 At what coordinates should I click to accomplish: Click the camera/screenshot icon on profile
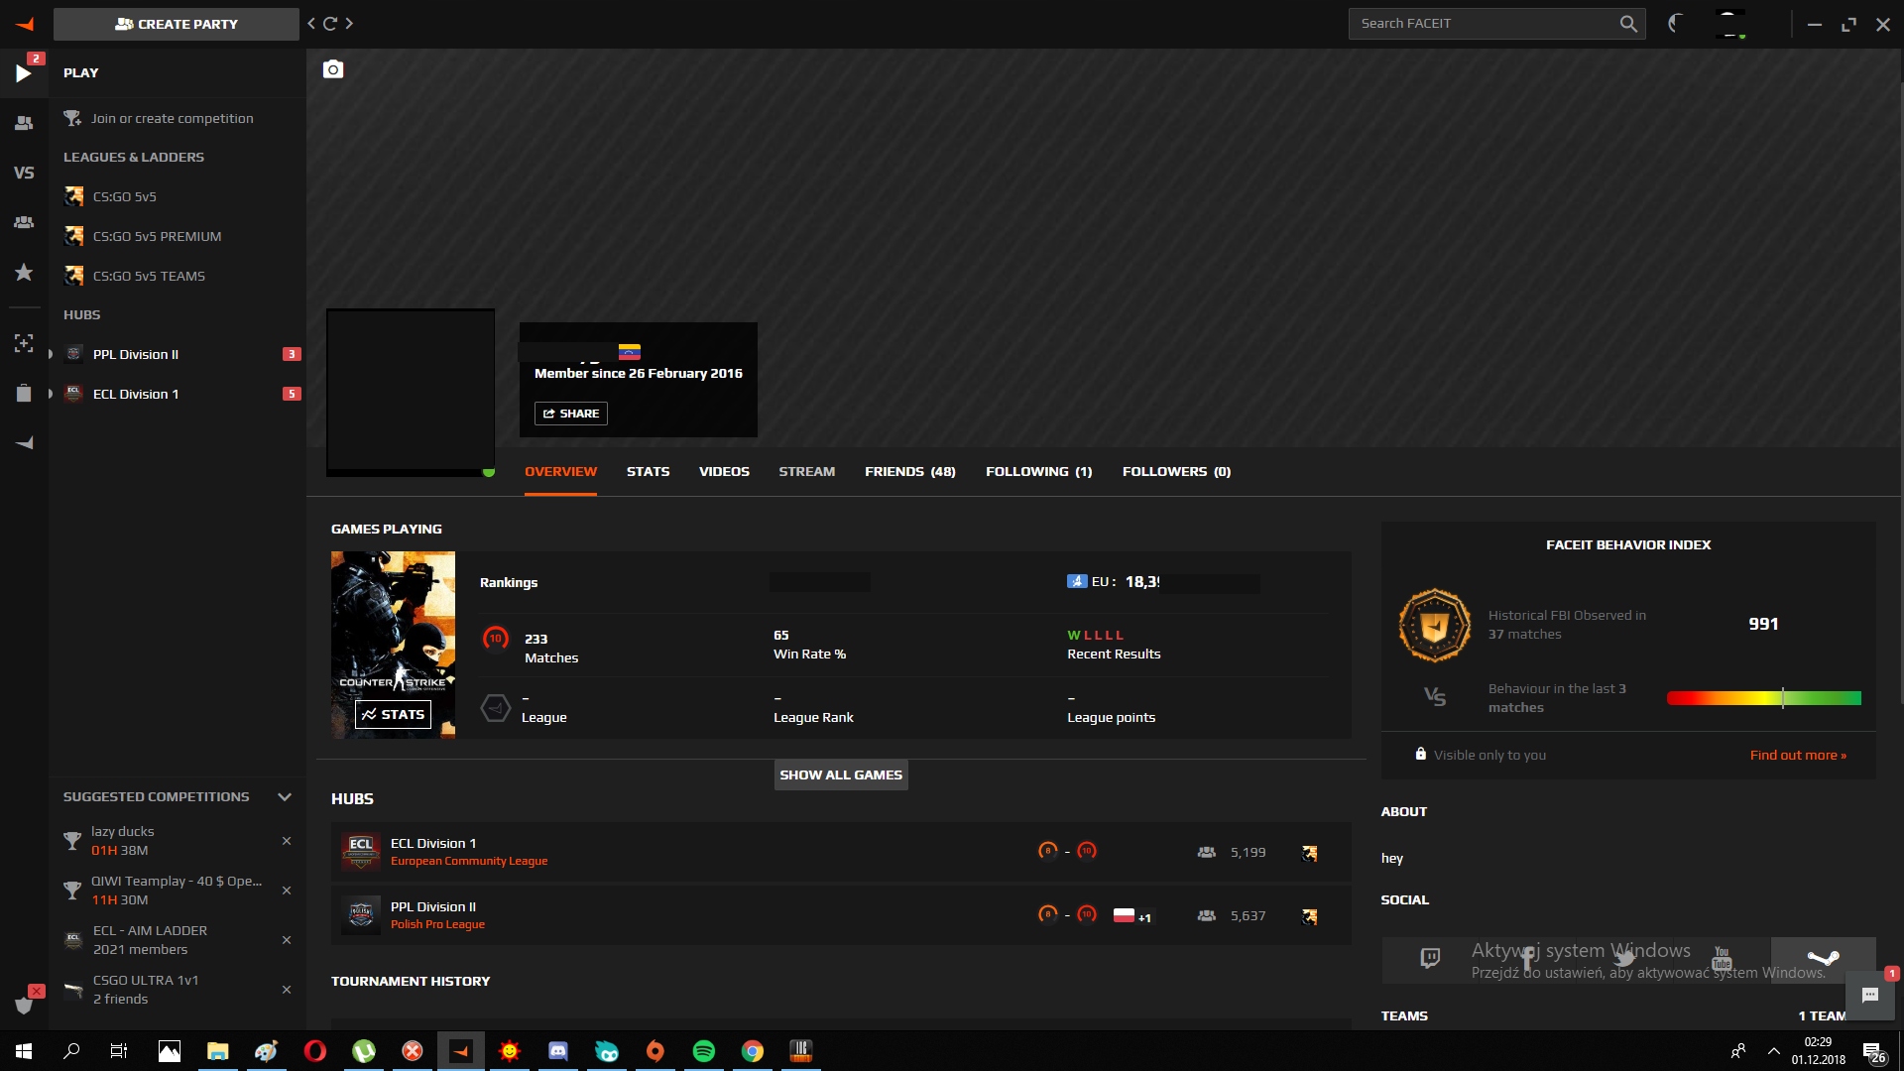(x=332, y=68)
